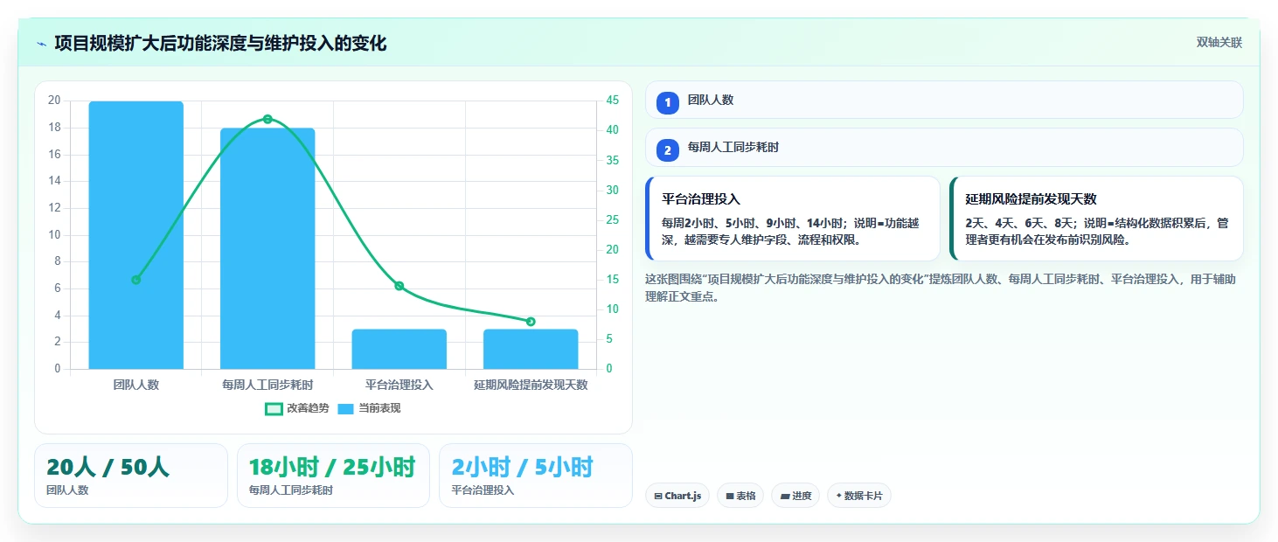1278x542 pixels.
Task: Click the progress icon in 进度 tag
Action: pos(785,497)
